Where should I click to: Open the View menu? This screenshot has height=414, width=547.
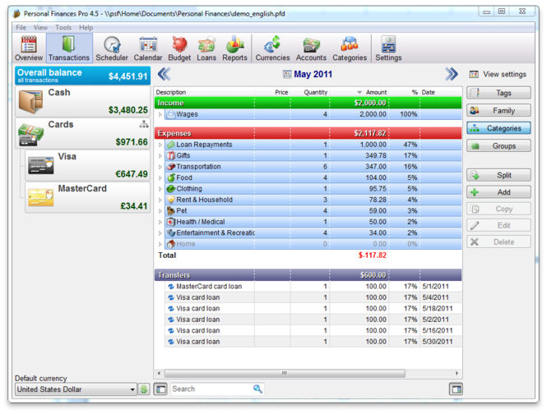[x=40, y=28]
